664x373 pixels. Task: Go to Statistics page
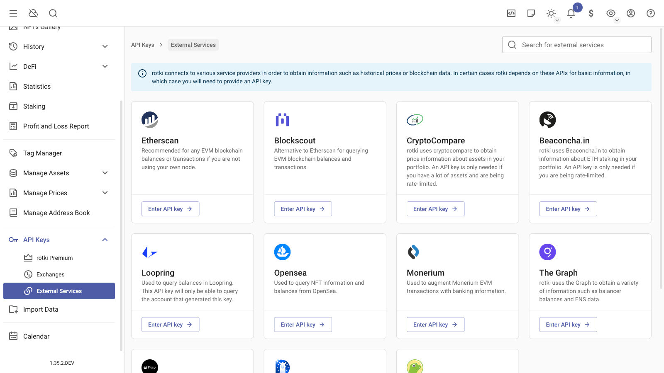[x=59, y=86]
